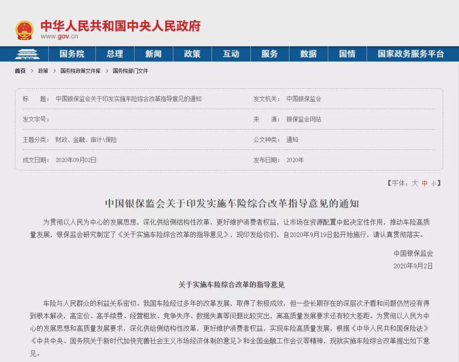Click the 政策 breadcrumb link

point(43,71)
